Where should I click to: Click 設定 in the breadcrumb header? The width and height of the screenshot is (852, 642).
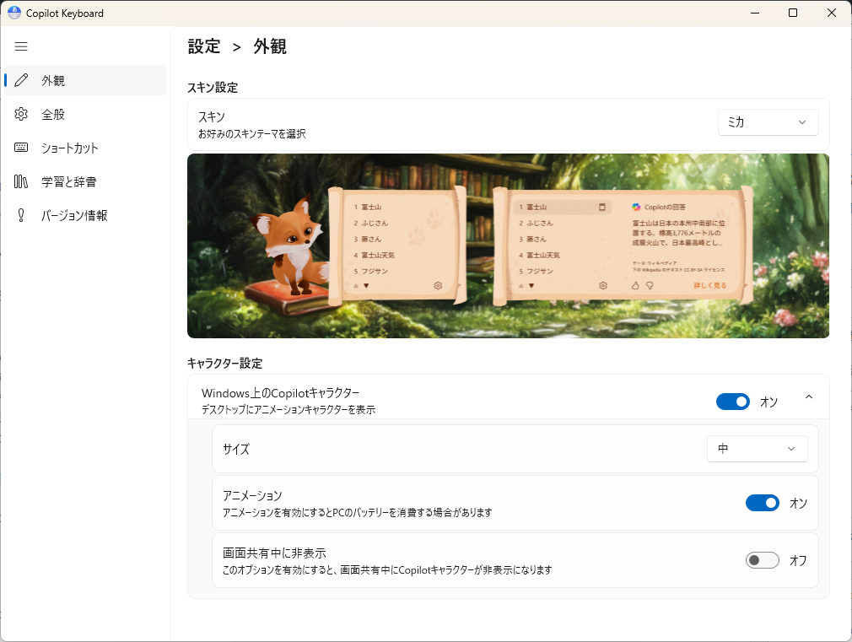pyautogui.click(x=204, y=46)
